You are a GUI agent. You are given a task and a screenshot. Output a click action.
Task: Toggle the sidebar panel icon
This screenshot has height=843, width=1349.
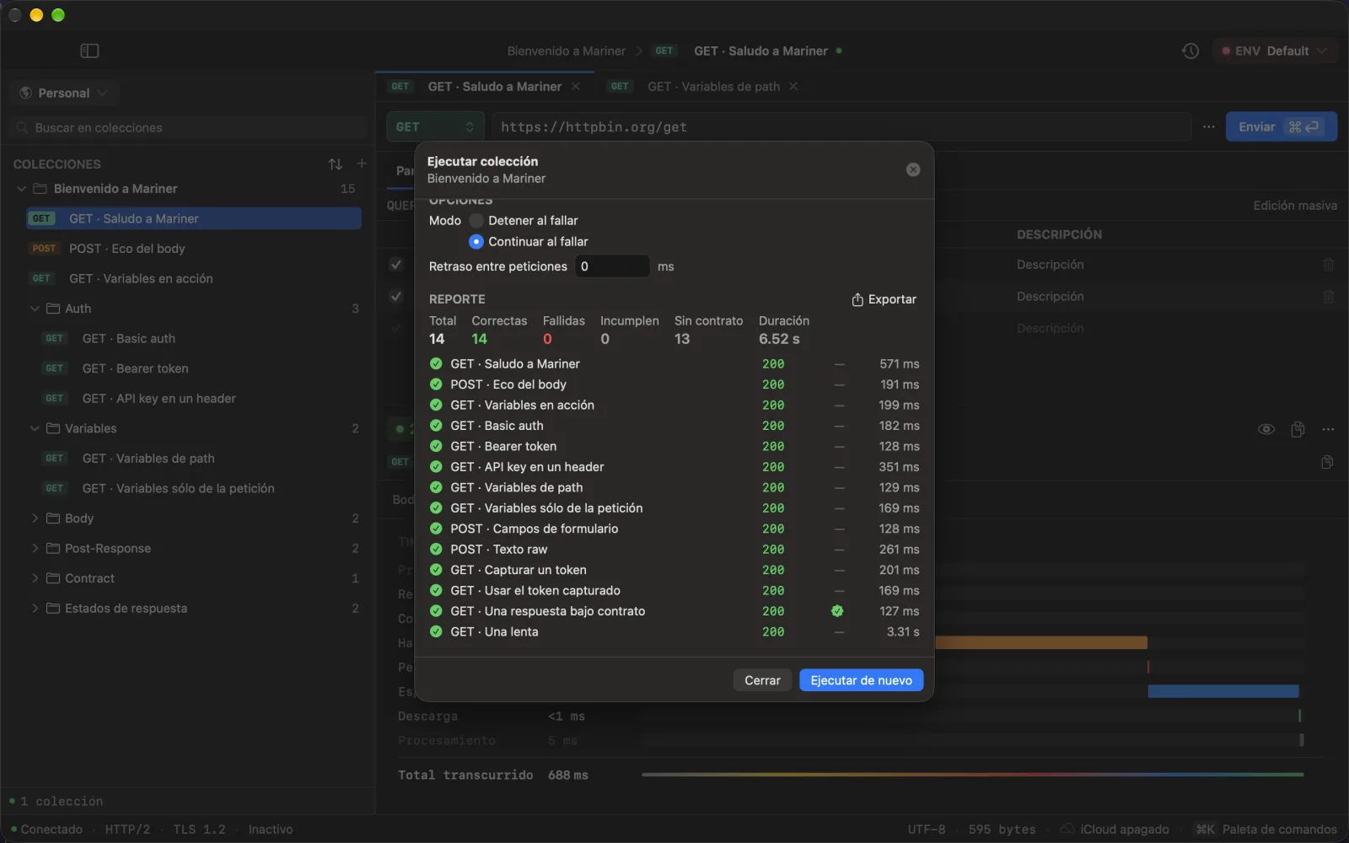(x=89, y=51)
